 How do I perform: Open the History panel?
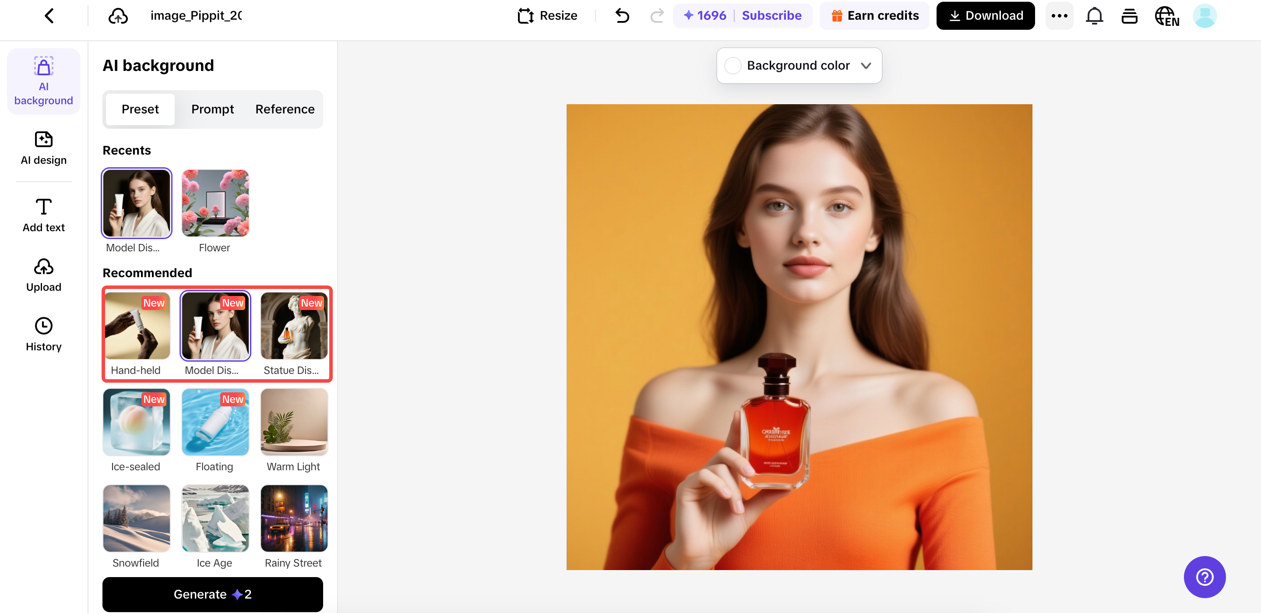(44, 335)
